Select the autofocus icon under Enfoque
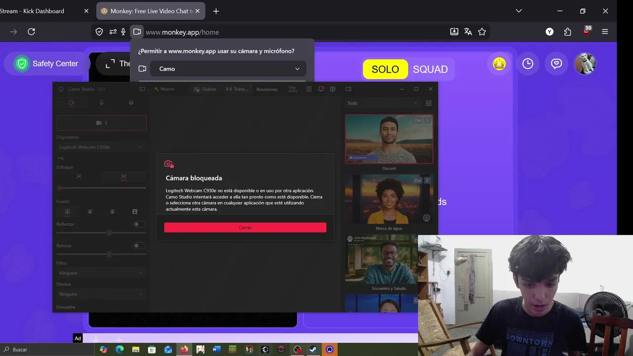 pos(79,177)
